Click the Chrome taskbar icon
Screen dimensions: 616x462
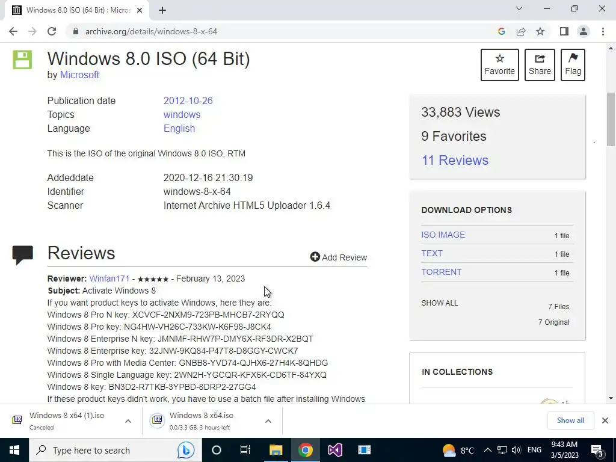click(x=305, y=450)
